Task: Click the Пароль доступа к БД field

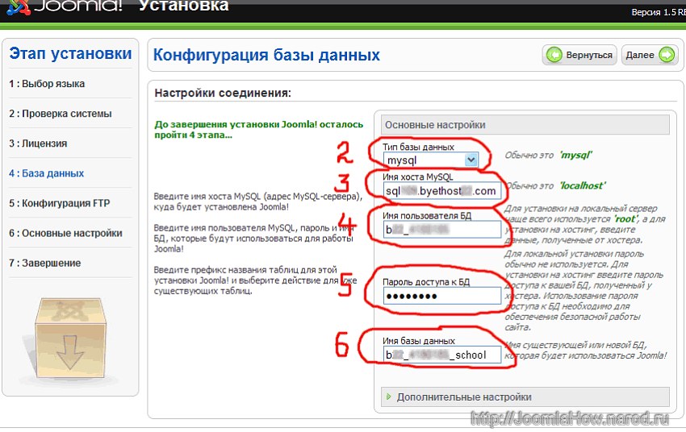Action: (x=442, y=296)
